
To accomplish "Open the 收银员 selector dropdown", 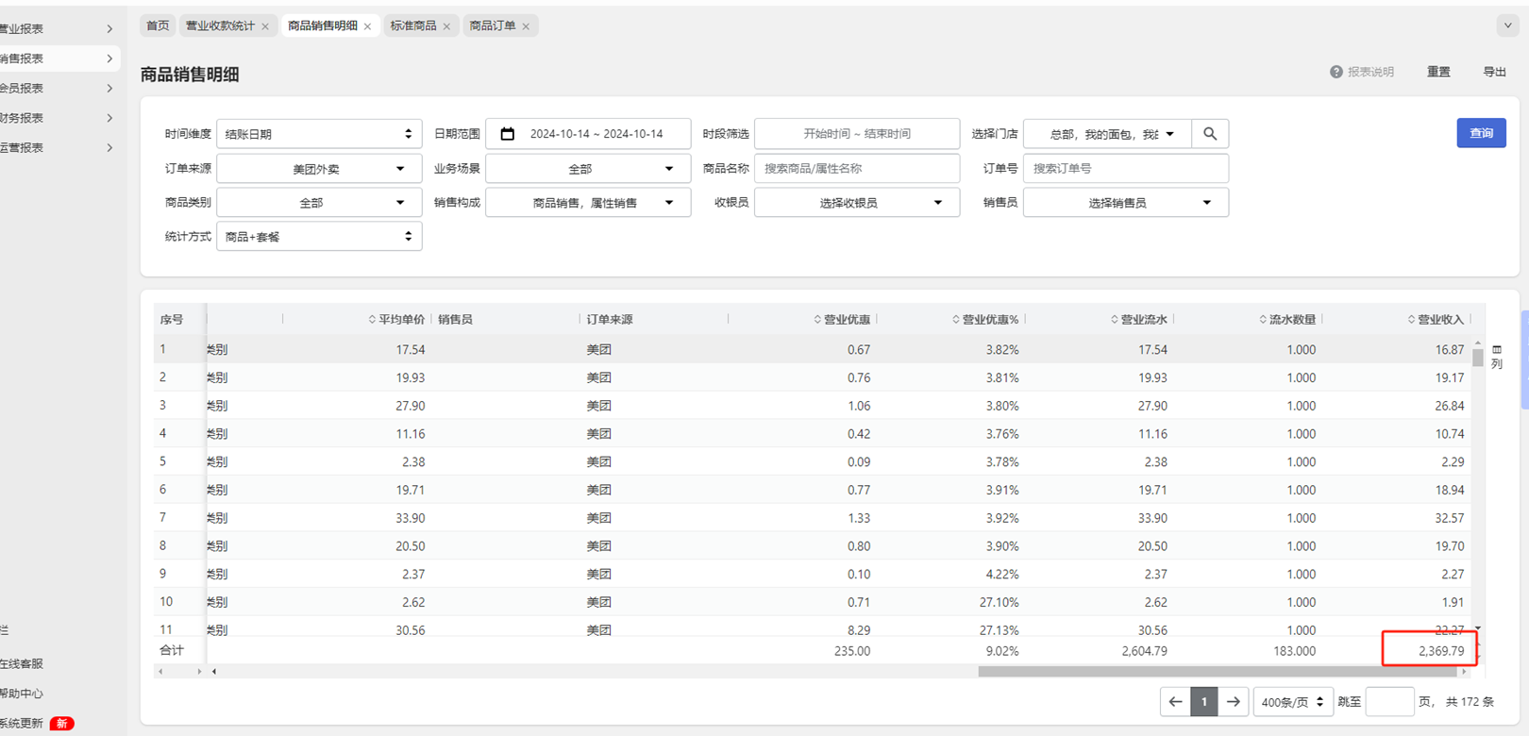I will click(x=857, y=203).
